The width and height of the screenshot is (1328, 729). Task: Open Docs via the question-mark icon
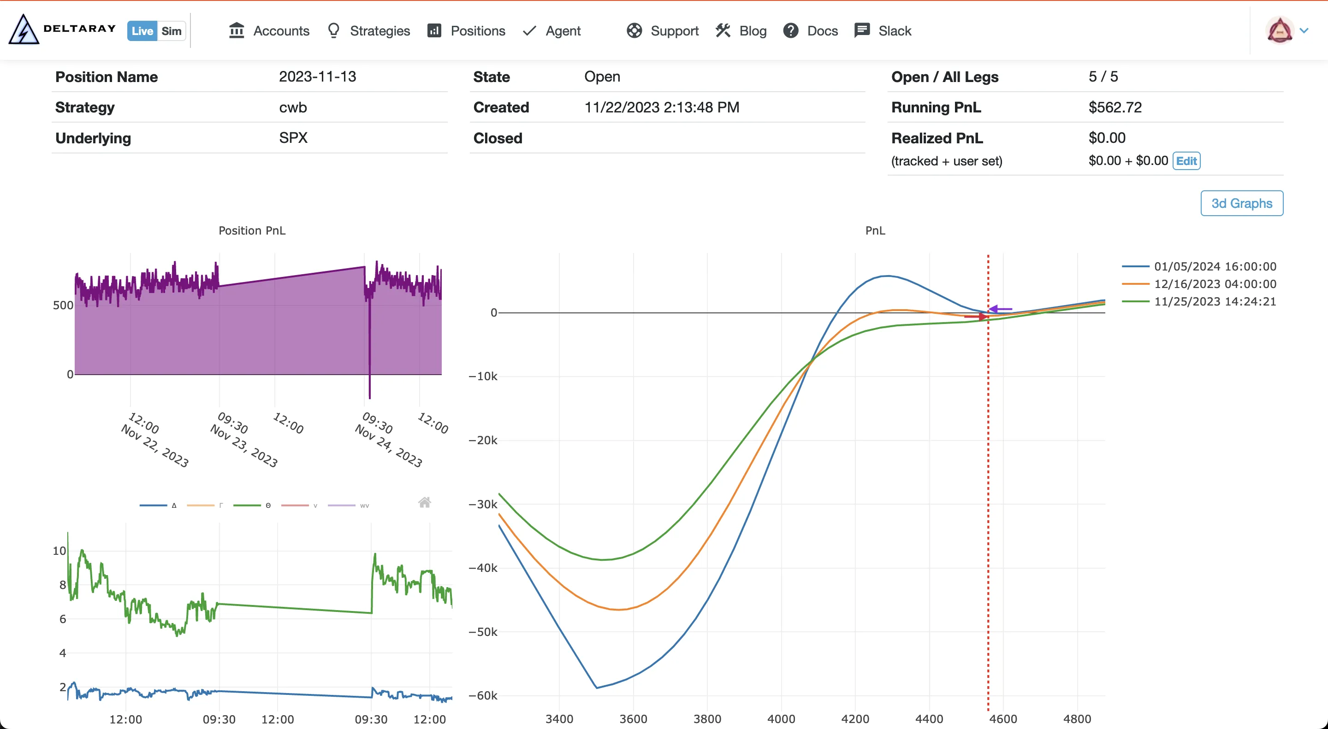click(x=790, y=30)
